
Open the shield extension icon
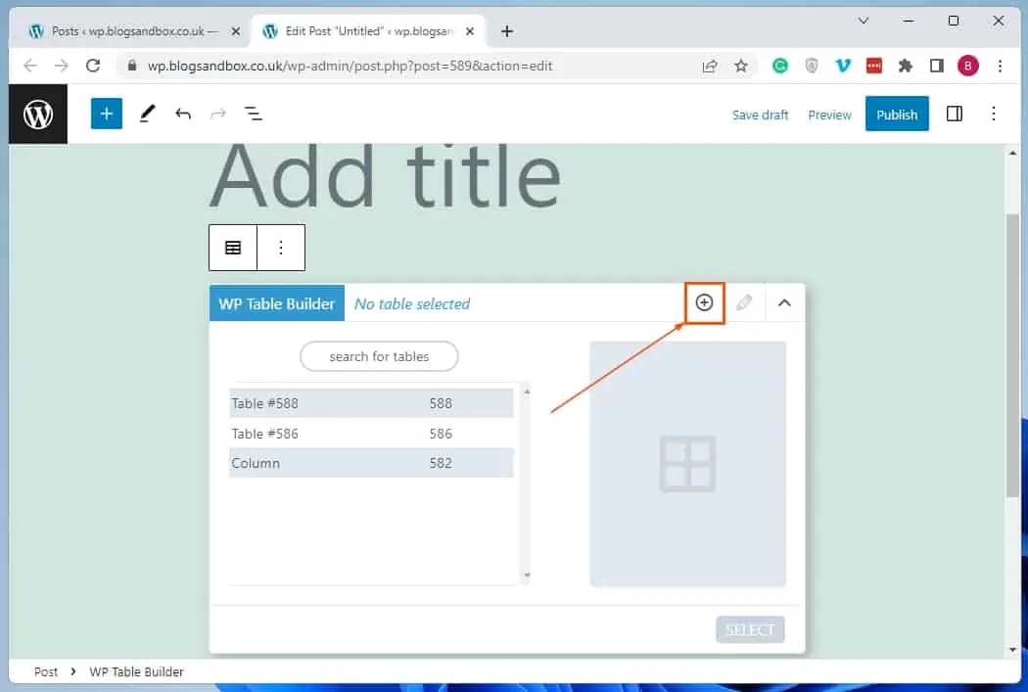[x=812, y=66]
